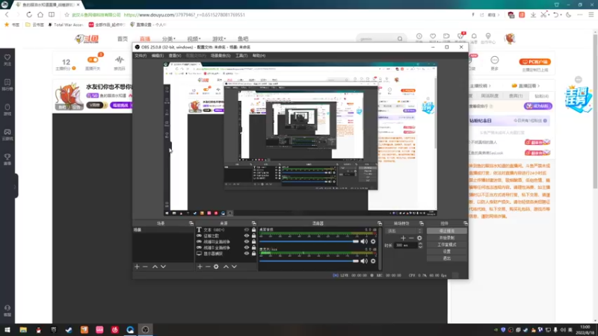Open the 关注 heart icon in the Douyu left sidebar
The image size is (598, 336).
(7, 60)
